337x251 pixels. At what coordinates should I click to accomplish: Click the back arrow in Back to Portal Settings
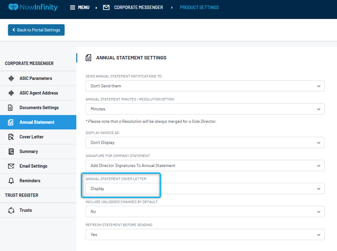coord(14,30)
